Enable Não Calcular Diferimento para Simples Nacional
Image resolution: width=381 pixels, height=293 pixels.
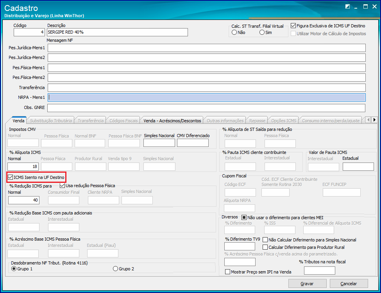[265, 240]
